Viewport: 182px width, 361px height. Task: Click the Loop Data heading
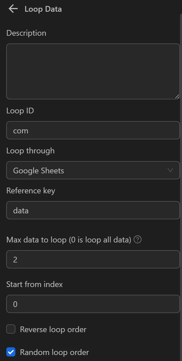(43, 9)
